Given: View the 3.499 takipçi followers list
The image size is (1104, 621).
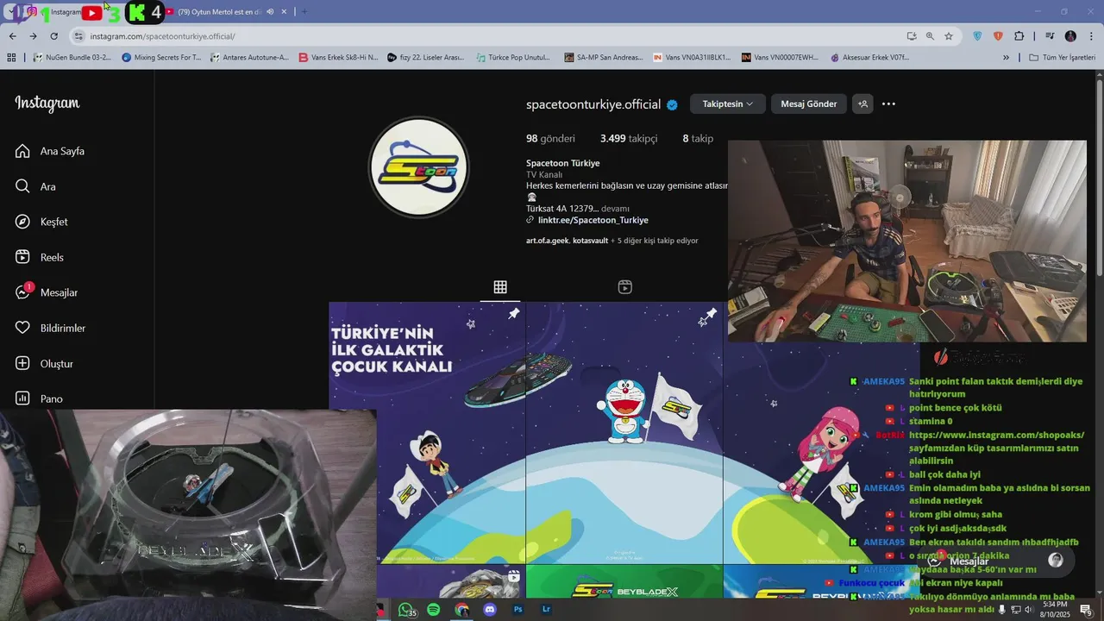Looking at the screenshot, I should 629,138.
